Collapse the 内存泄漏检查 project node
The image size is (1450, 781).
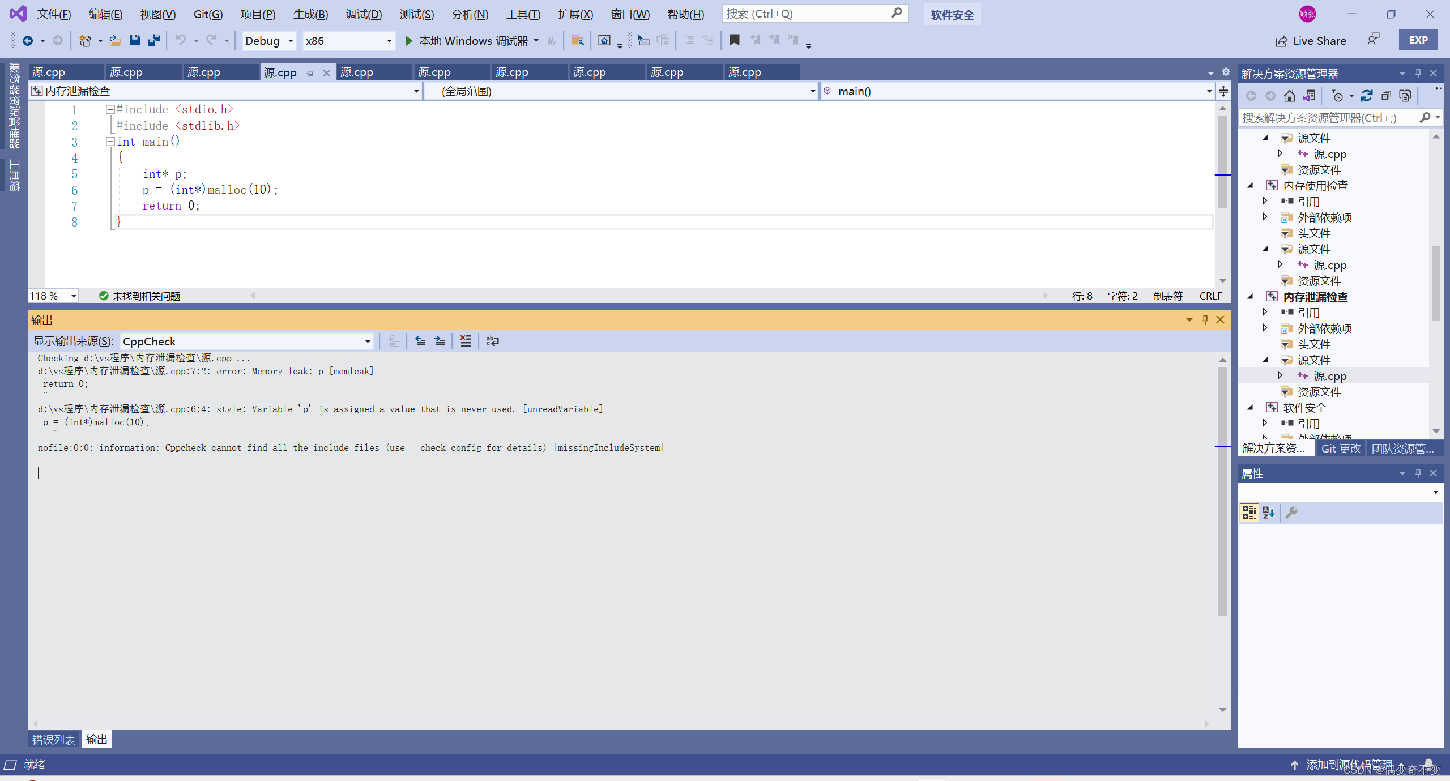click(1251, 296)
